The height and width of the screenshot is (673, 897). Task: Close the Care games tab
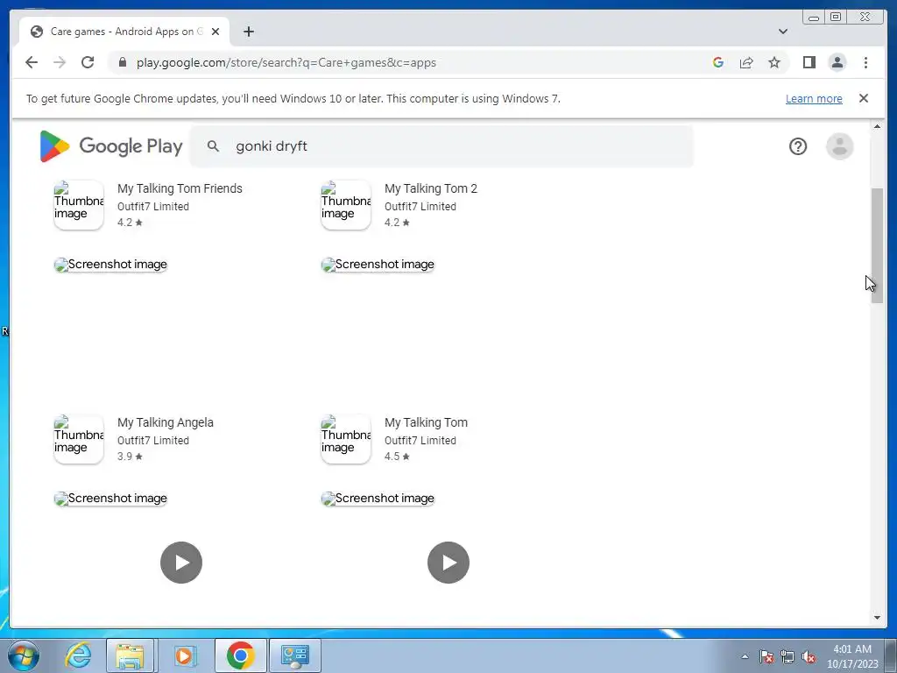[215, 32]
